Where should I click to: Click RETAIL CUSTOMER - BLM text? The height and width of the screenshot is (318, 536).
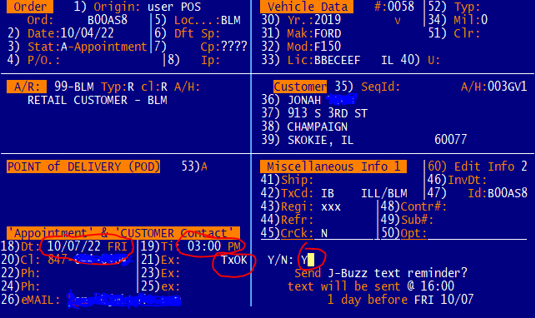click(98, 100)
